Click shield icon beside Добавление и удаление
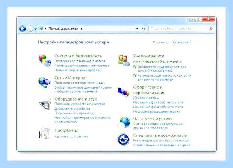 click(x=135, y=67)
